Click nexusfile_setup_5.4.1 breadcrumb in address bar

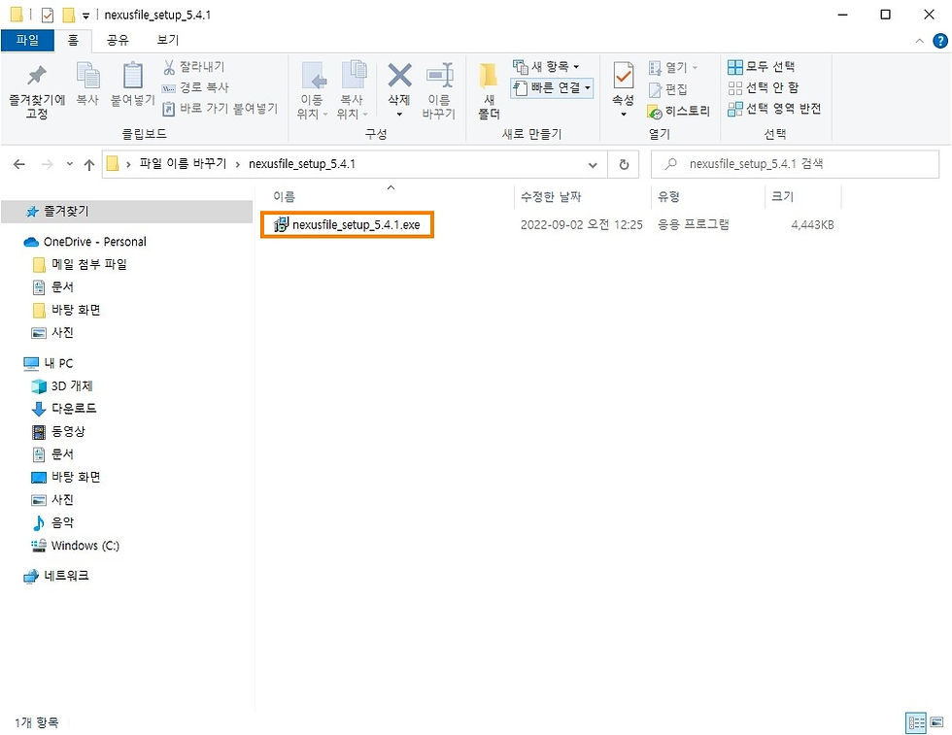pyautogui.click(x=302, y=164)
